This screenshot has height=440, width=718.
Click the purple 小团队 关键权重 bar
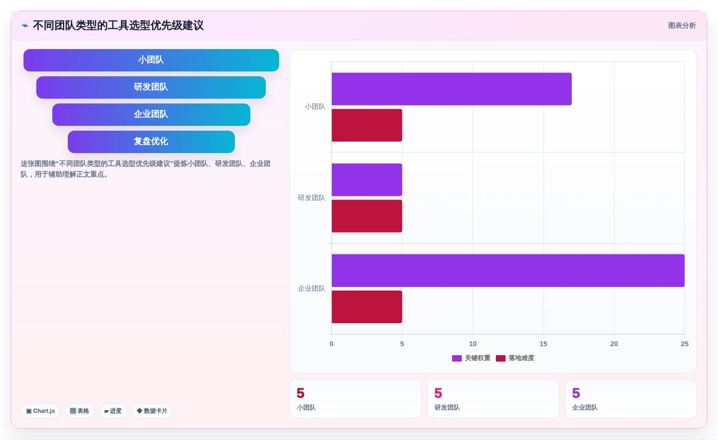click(452, 89)
